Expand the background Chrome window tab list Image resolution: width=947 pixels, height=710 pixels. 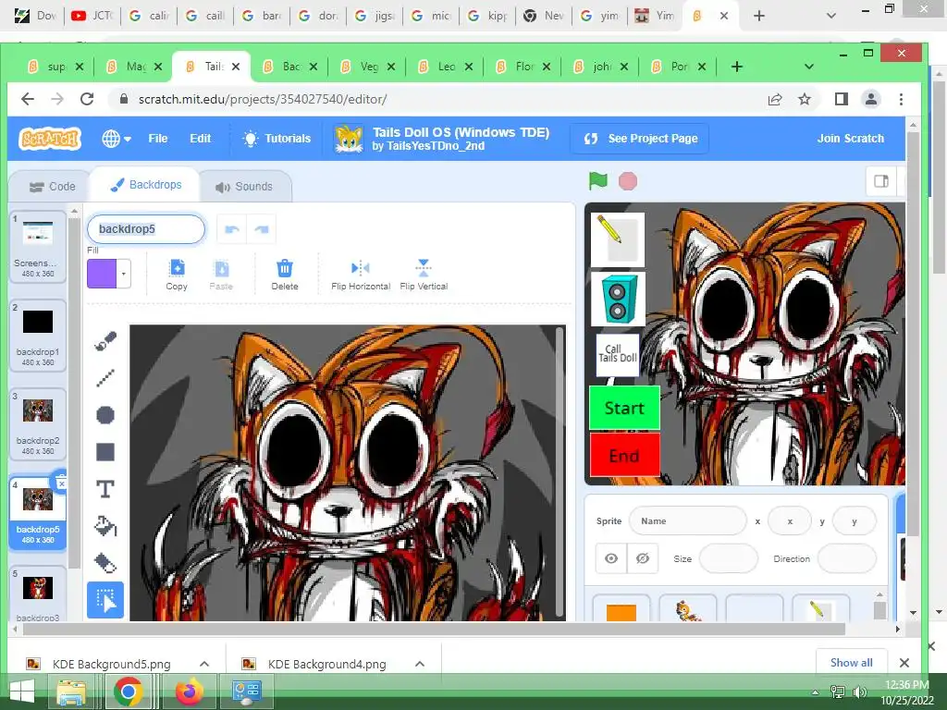[831, 16]
